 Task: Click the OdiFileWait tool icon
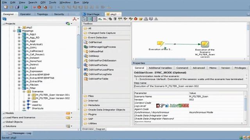pos(86,42)
